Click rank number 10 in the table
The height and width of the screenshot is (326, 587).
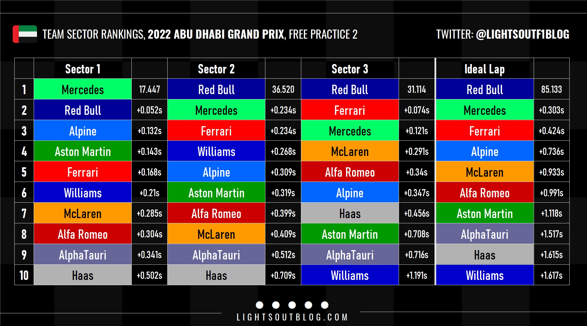coord(24,275)
